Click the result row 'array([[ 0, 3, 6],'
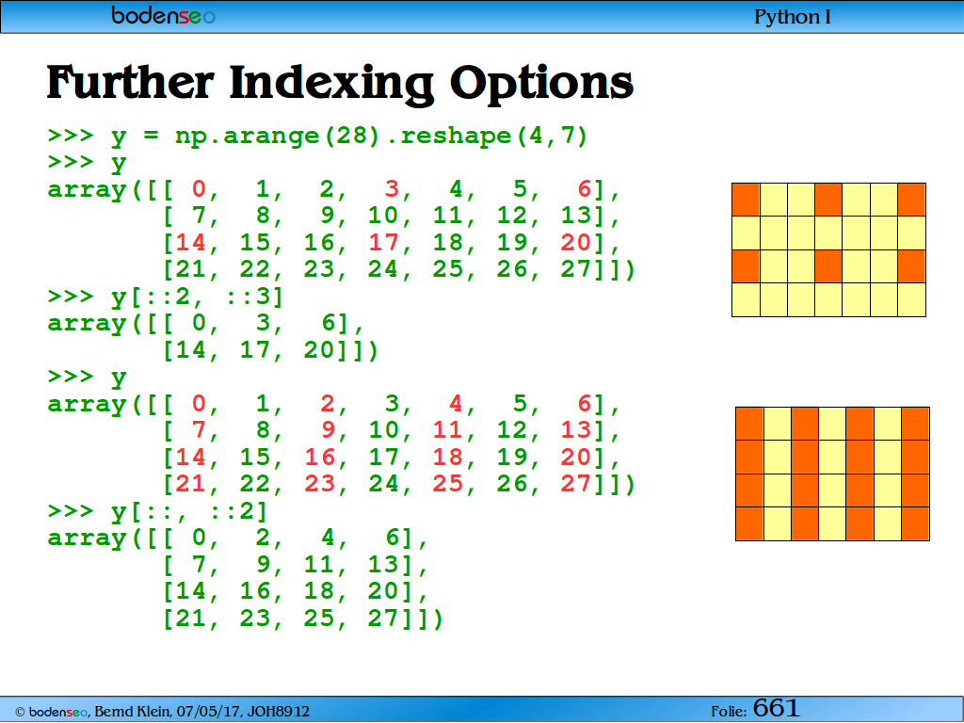This screenshot has width=964, height=723. [x=206, y=324]
